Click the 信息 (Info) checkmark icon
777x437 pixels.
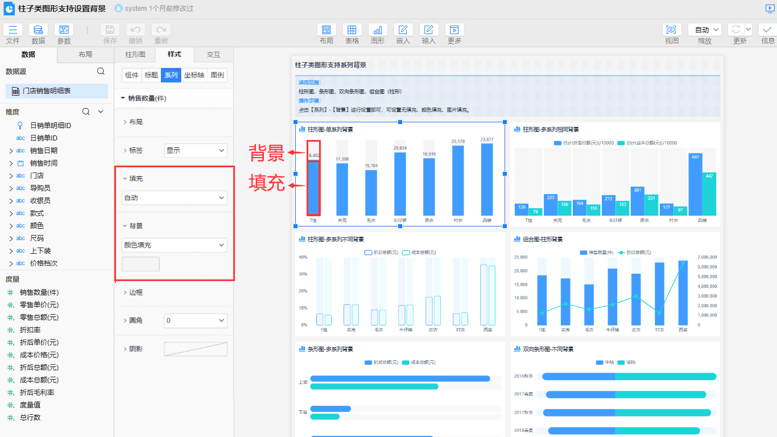click(x=767, y=30)
